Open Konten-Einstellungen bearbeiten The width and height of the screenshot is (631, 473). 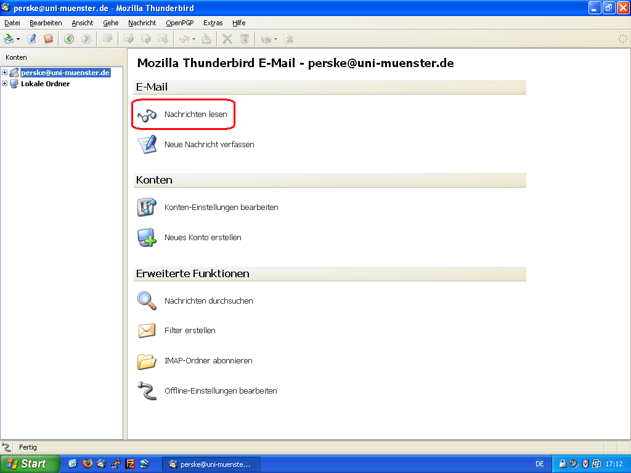(221, 208)
